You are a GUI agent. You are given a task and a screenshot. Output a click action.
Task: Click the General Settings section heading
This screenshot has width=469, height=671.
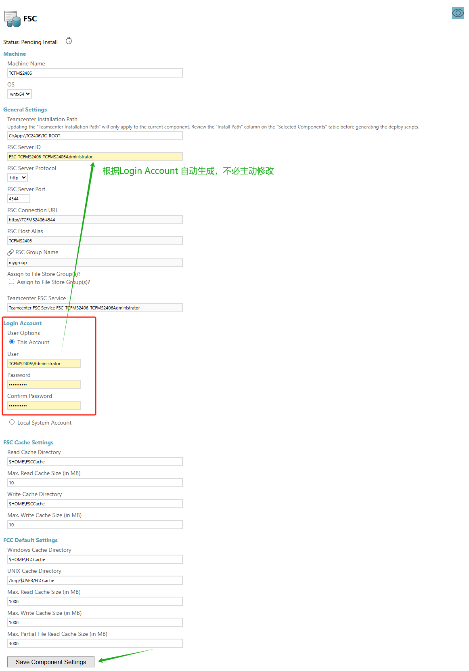pos(25,109)
